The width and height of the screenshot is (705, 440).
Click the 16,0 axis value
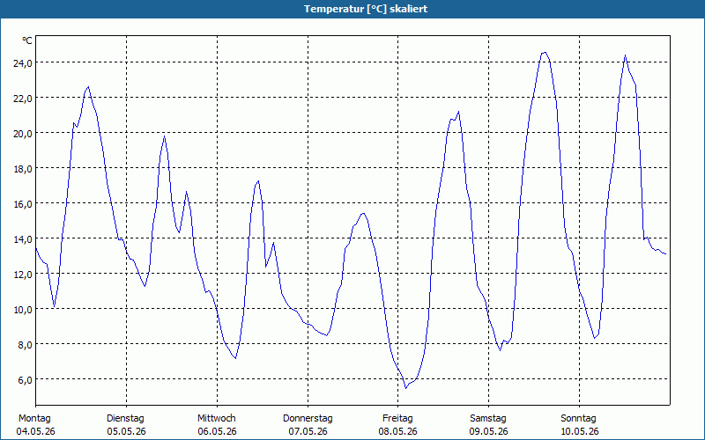coord(23,204)
